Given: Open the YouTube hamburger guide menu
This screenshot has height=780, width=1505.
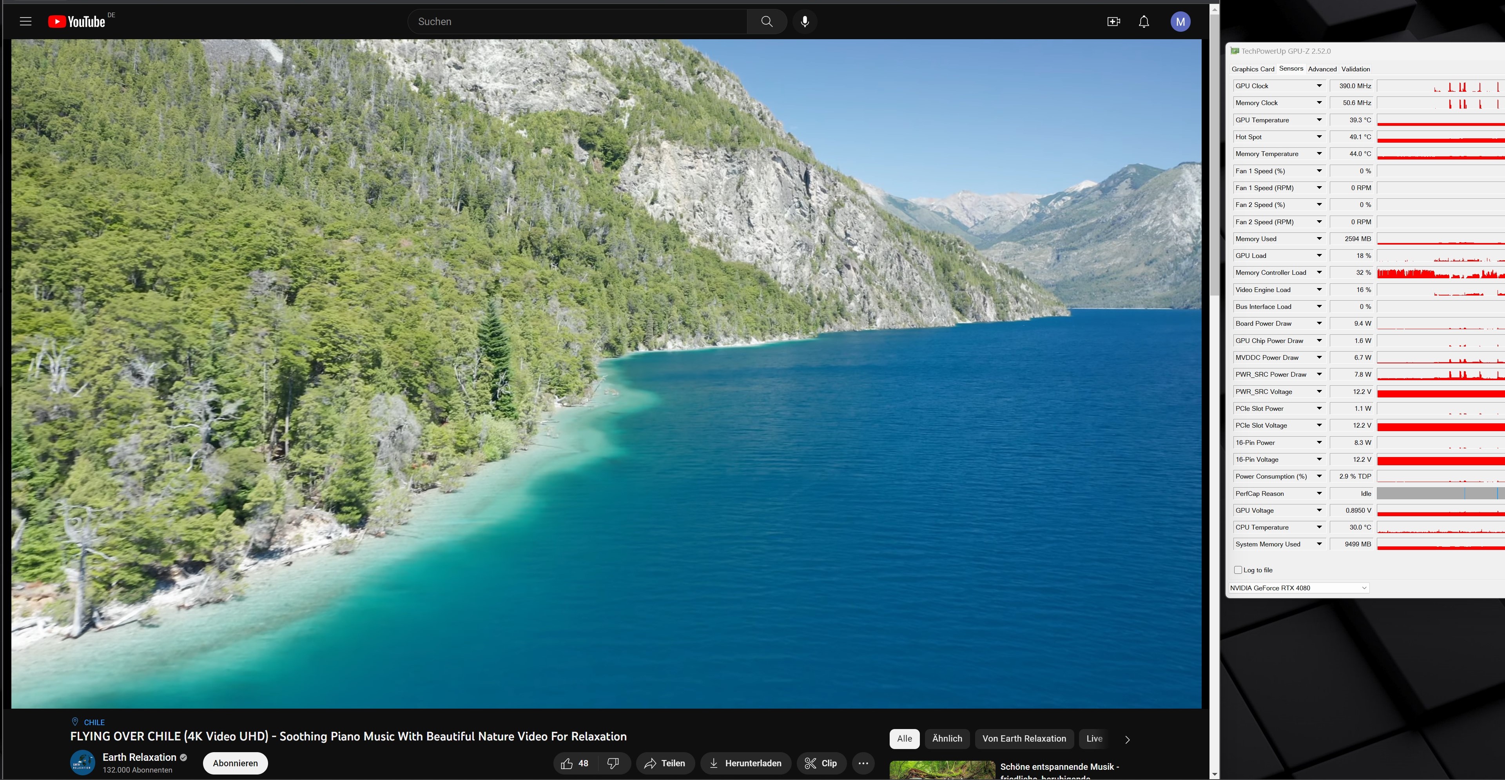Looking at the screenshot, I should [x=25, y=22].
